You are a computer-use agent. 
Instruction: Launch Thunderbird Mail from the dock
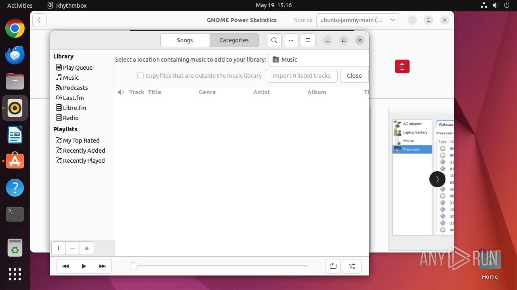(15, 55)
